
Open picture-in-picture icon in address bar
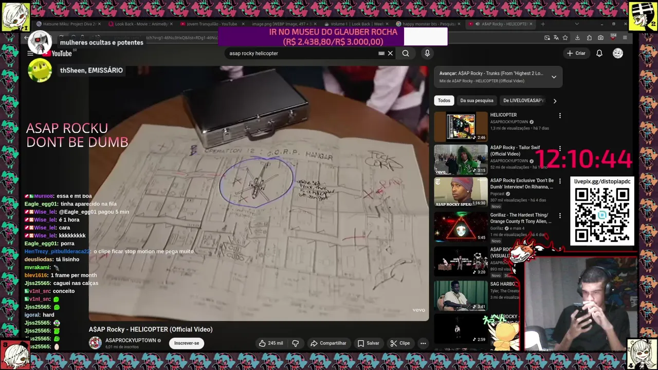coord(547,38)
